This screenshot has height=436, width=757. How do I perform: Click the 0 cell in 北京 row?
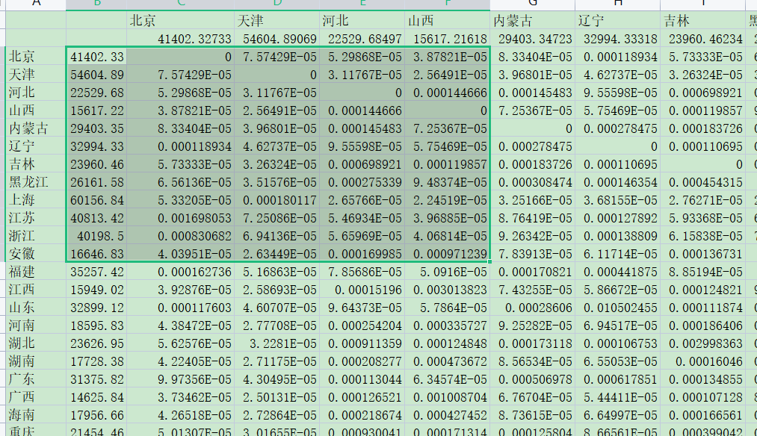point(181,57)
